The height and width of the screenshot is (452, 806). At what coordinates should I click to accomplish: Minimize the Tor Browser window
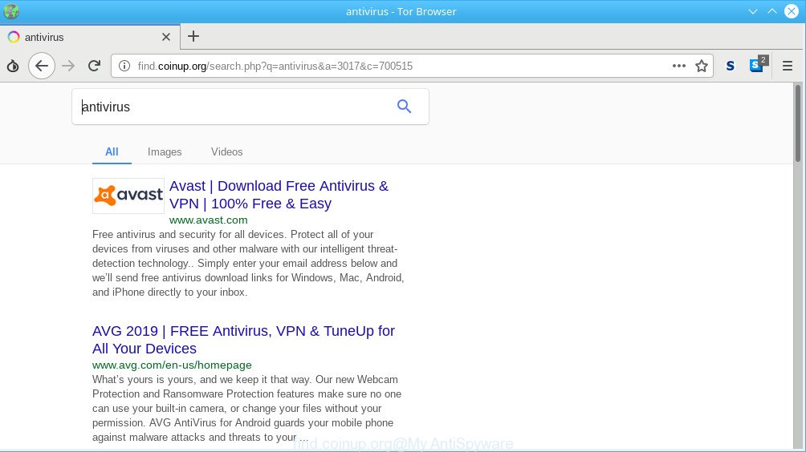(x=752, y=11)
